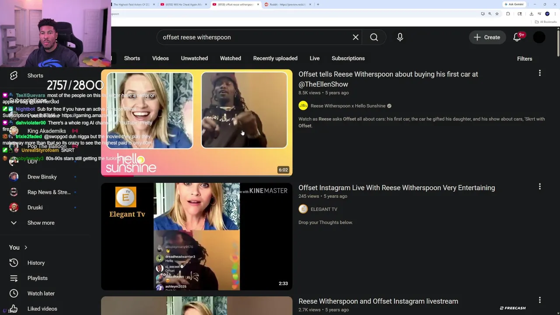Open more options for Instagram livestream video
The width and height of the screenshot is (560, 315).
539,300
